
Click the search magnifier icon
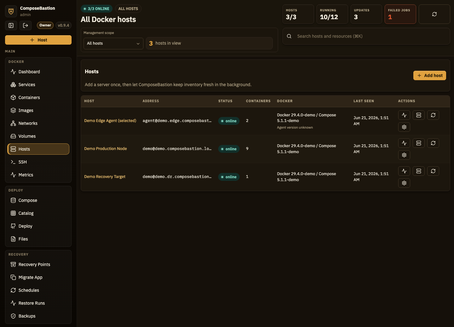pos(289,36)
